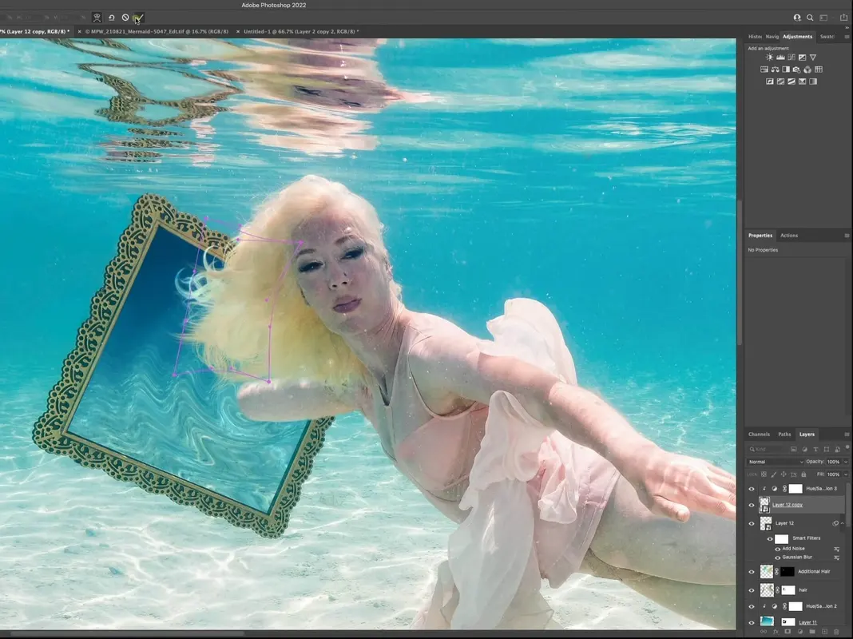Add a Channel Mixer adjustment
Image resolution: width=853 pixels, height=639 pixels.
tap(807, 69)
